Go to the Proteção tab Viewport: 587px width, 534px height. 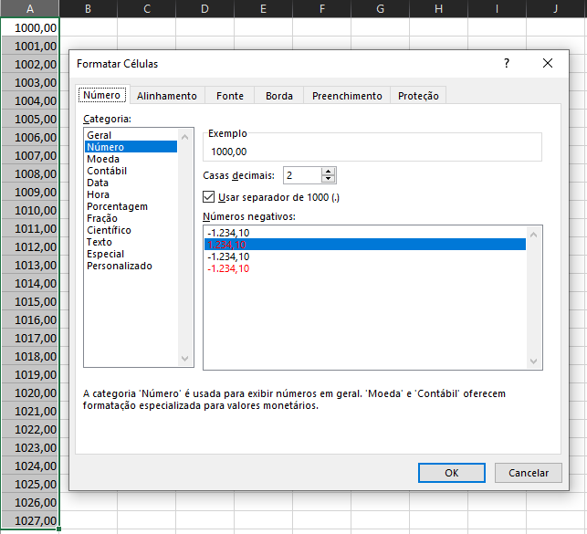click(418, 96)
